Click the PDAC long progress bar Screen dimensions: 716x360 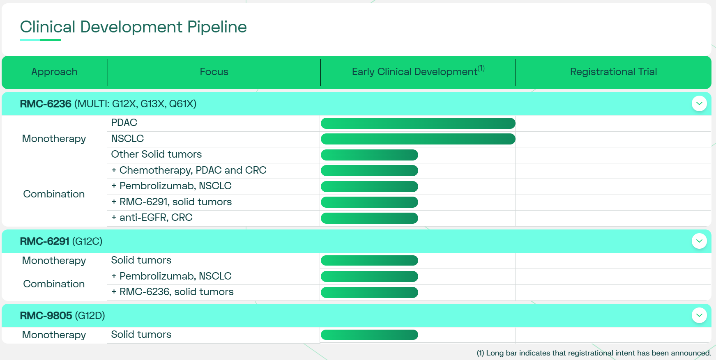tap(418, 123)
